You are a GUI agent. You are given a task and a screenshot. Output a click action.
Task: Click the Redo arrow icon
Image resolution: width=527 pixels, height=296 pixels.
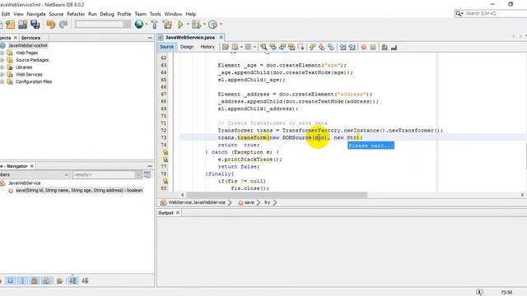[x=63, y=24]
